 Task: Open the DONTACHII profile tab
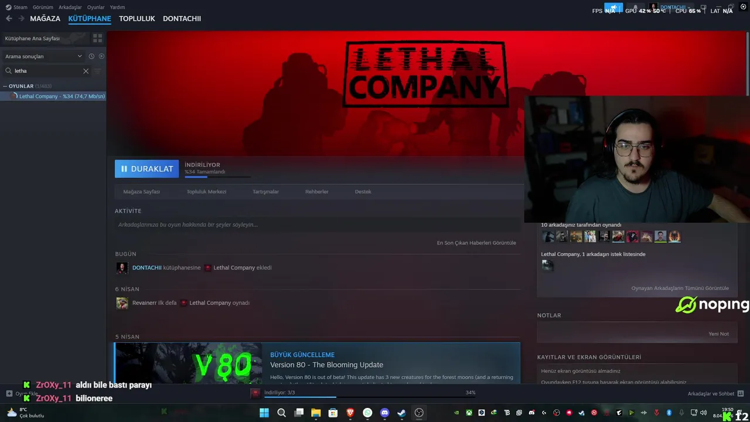pos(182,19)
